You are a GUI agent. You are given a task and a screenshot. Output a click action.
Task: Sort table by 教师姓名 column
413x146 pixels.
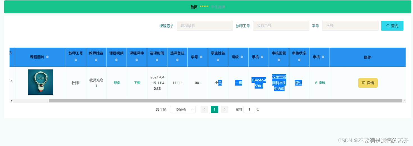tap(96, 60)
